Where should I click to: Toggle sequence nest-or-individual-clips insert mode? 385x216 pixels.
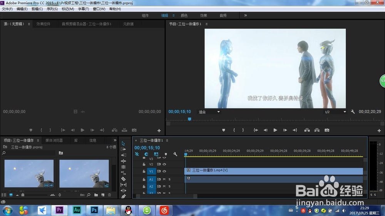(x=137, y=154)
